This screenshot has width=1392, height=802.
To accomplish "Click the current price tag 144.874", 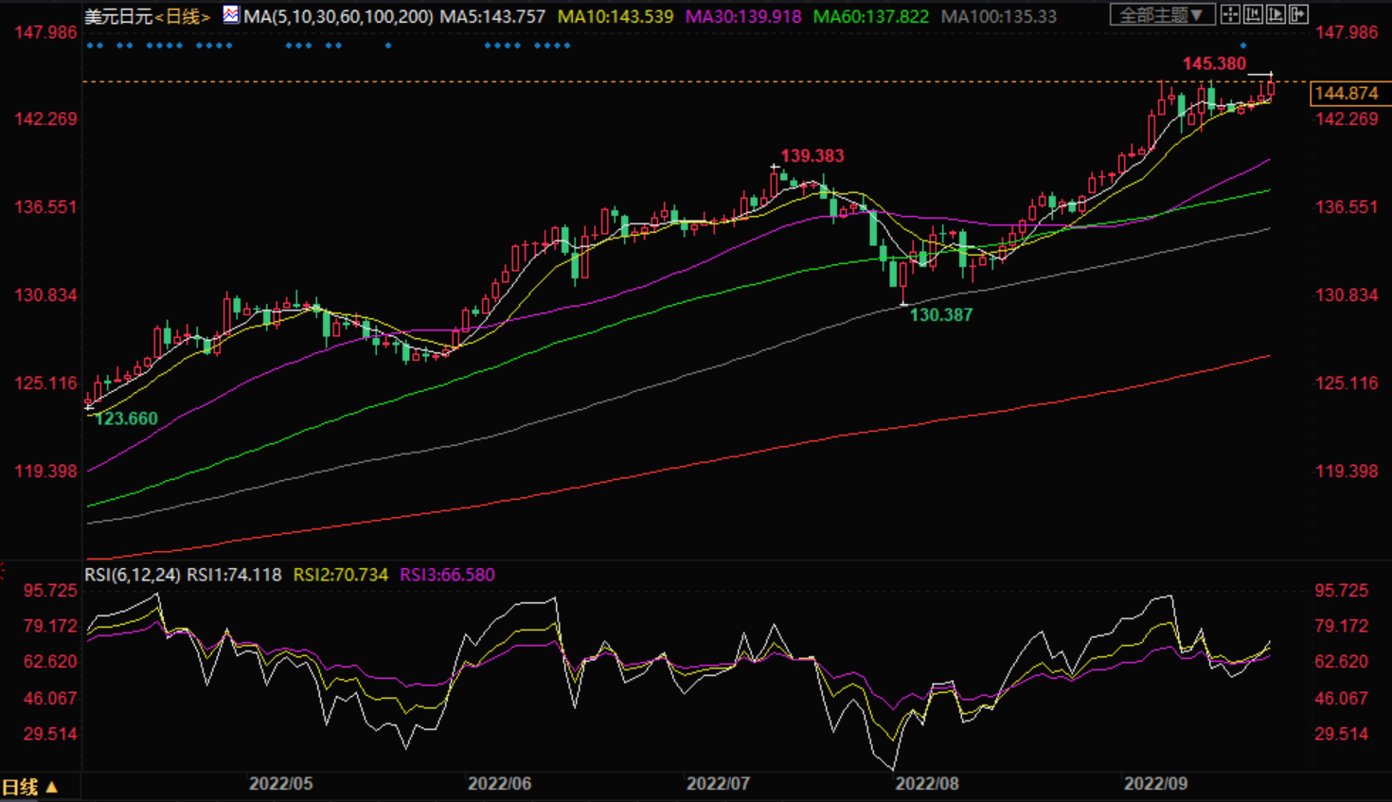I will 1349,94.
